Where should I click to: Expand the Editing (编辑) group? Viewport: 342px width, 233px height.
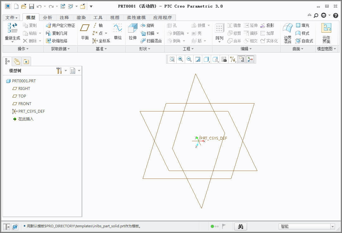coord(246,49)
